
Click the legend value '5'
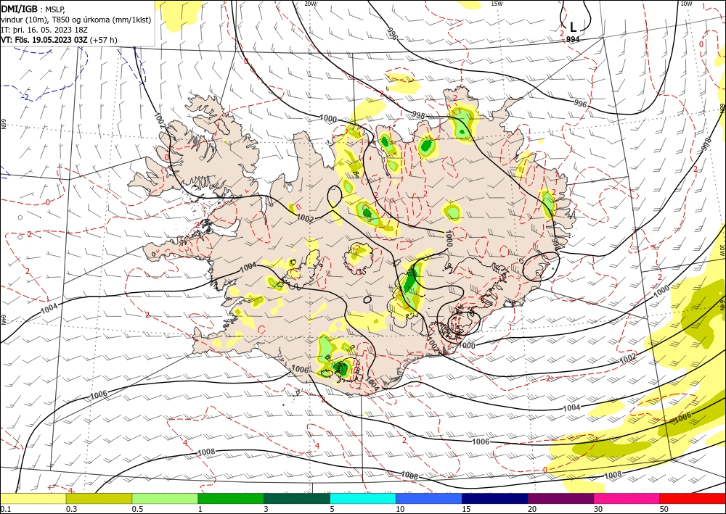pos(332,509)
